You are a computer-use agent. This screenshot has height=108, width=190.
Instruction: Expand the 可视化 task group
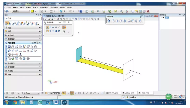pos(23,71)
